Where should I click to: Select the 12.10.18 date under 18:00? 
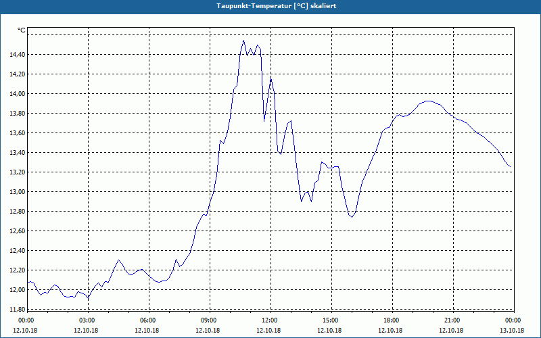click(390, 330)
